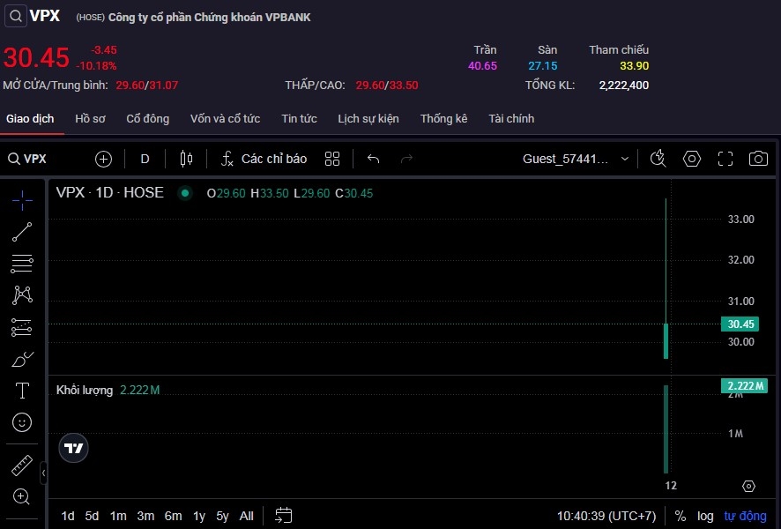Toggle log scale on price axis

[705, 516]
